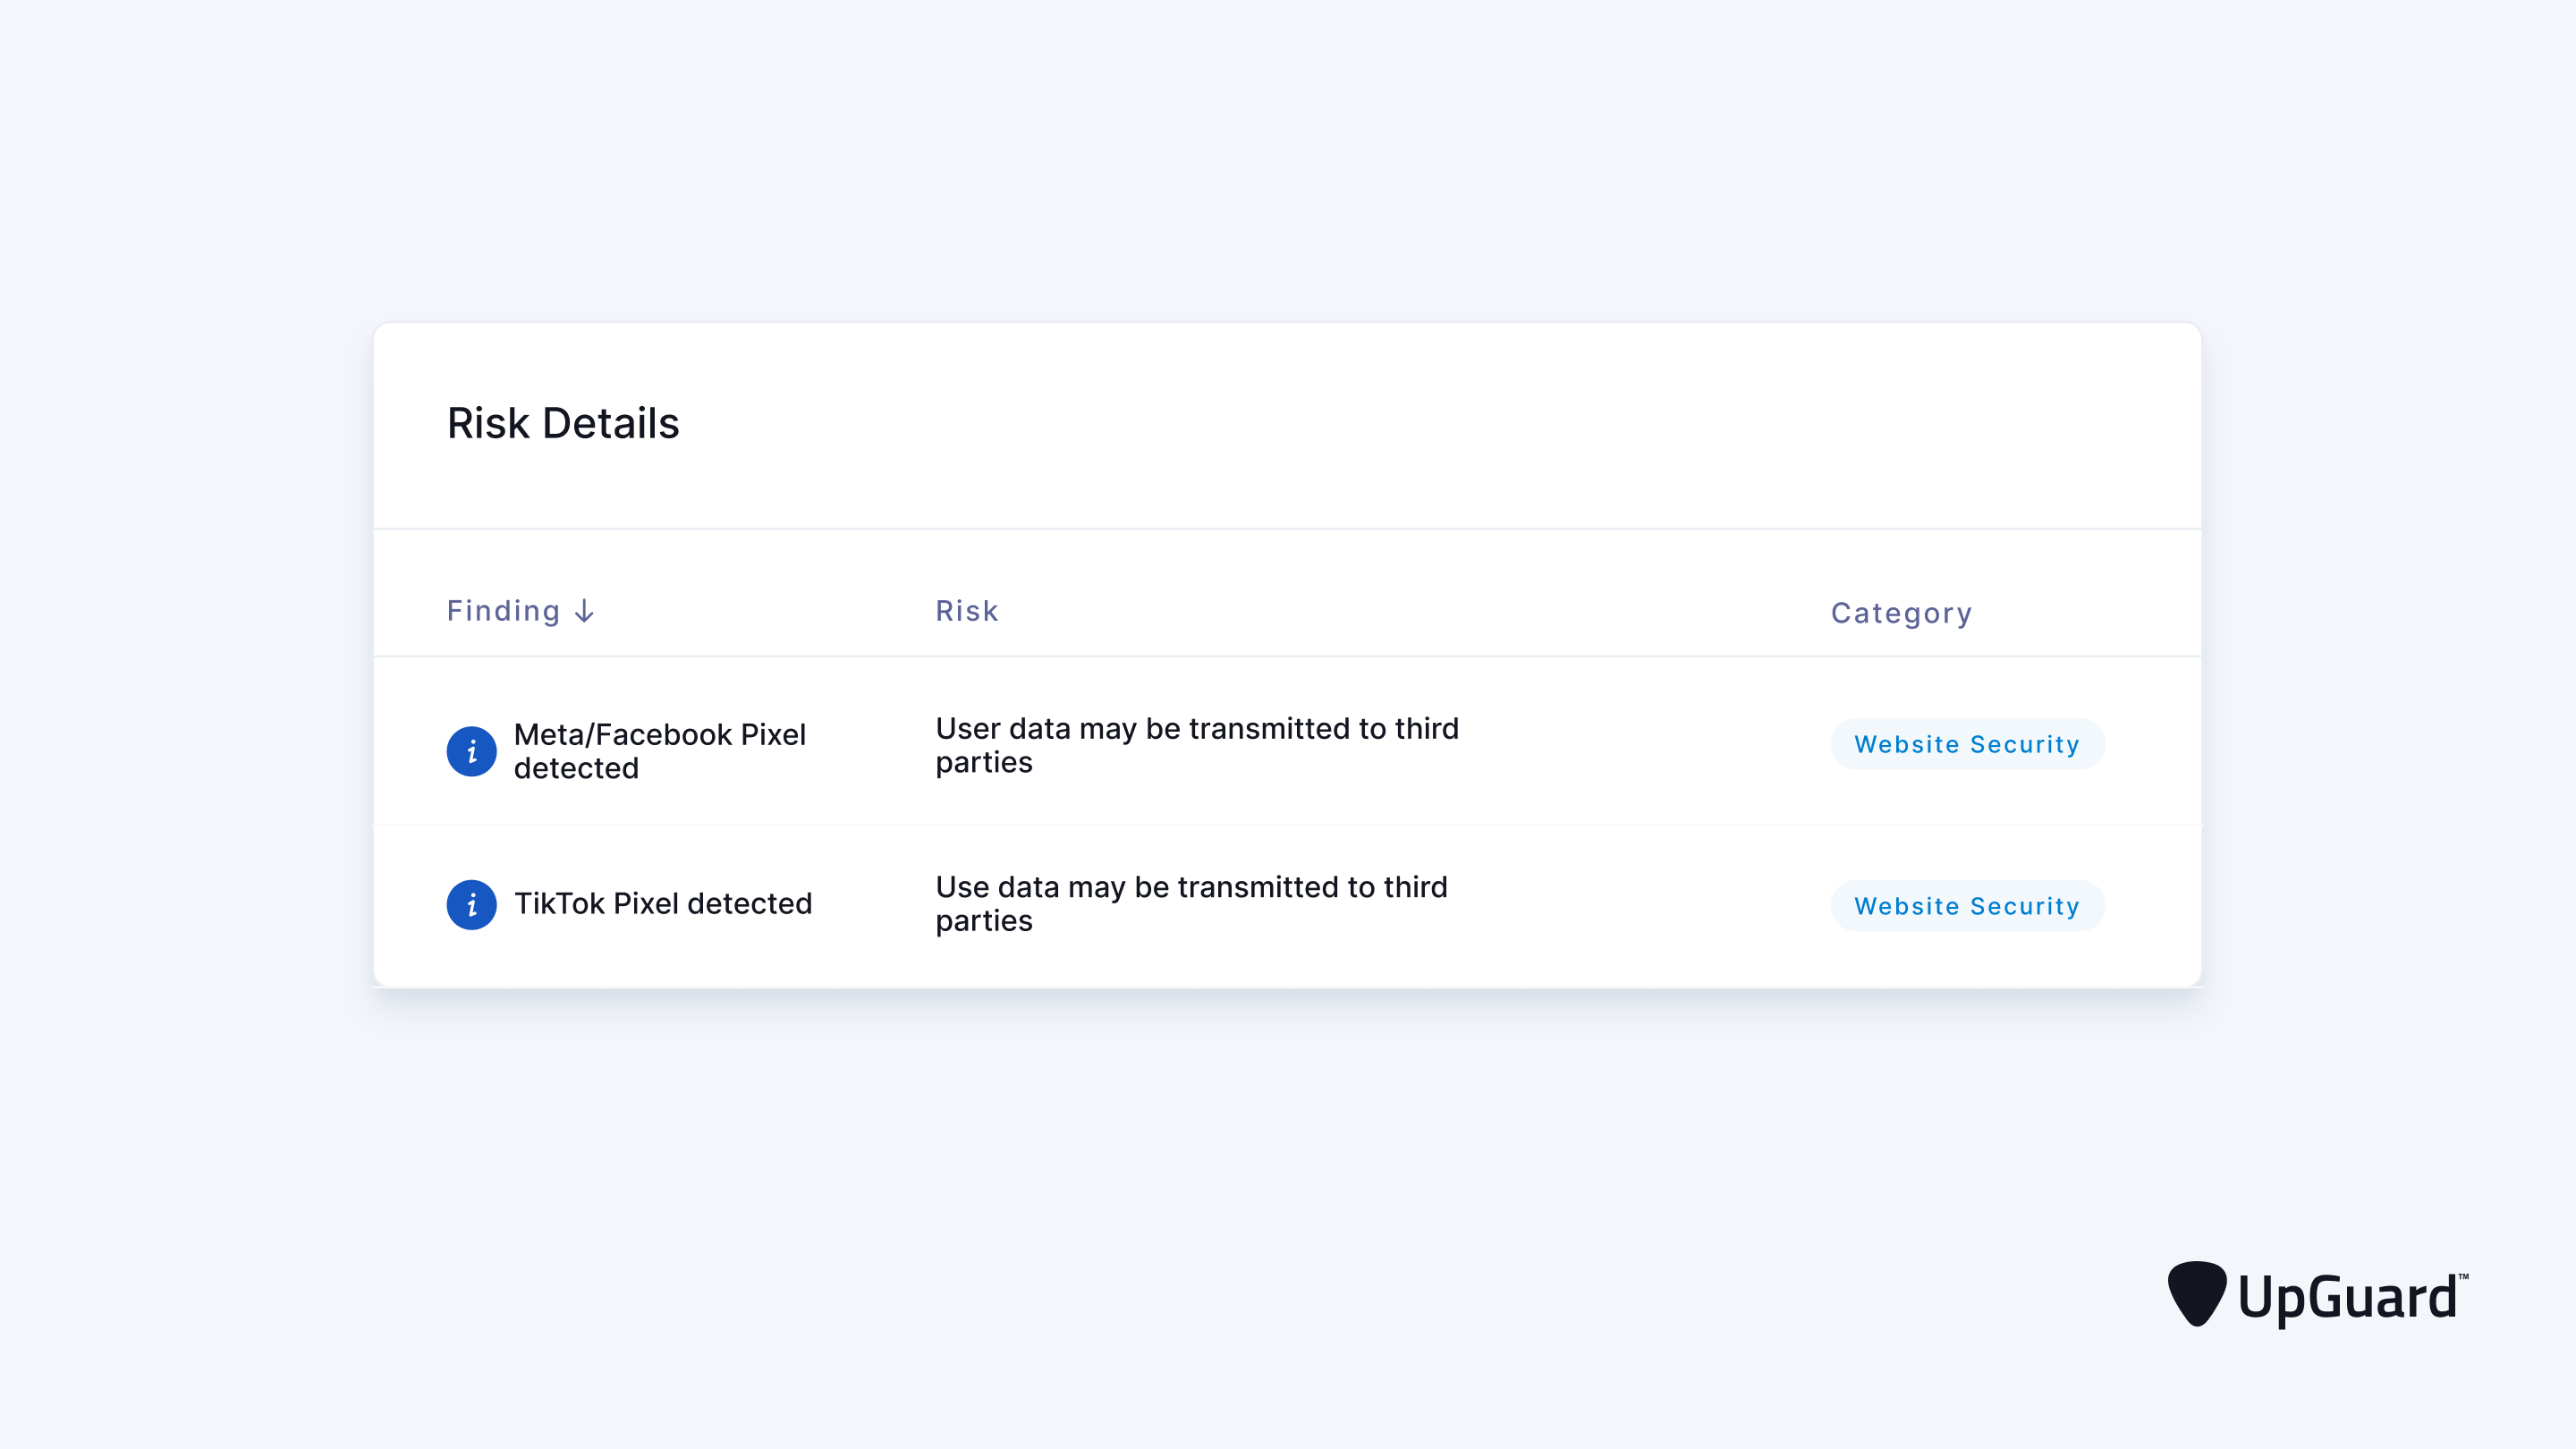Select the Risk column header
2576x1449 pixels.
coord(966,611)
